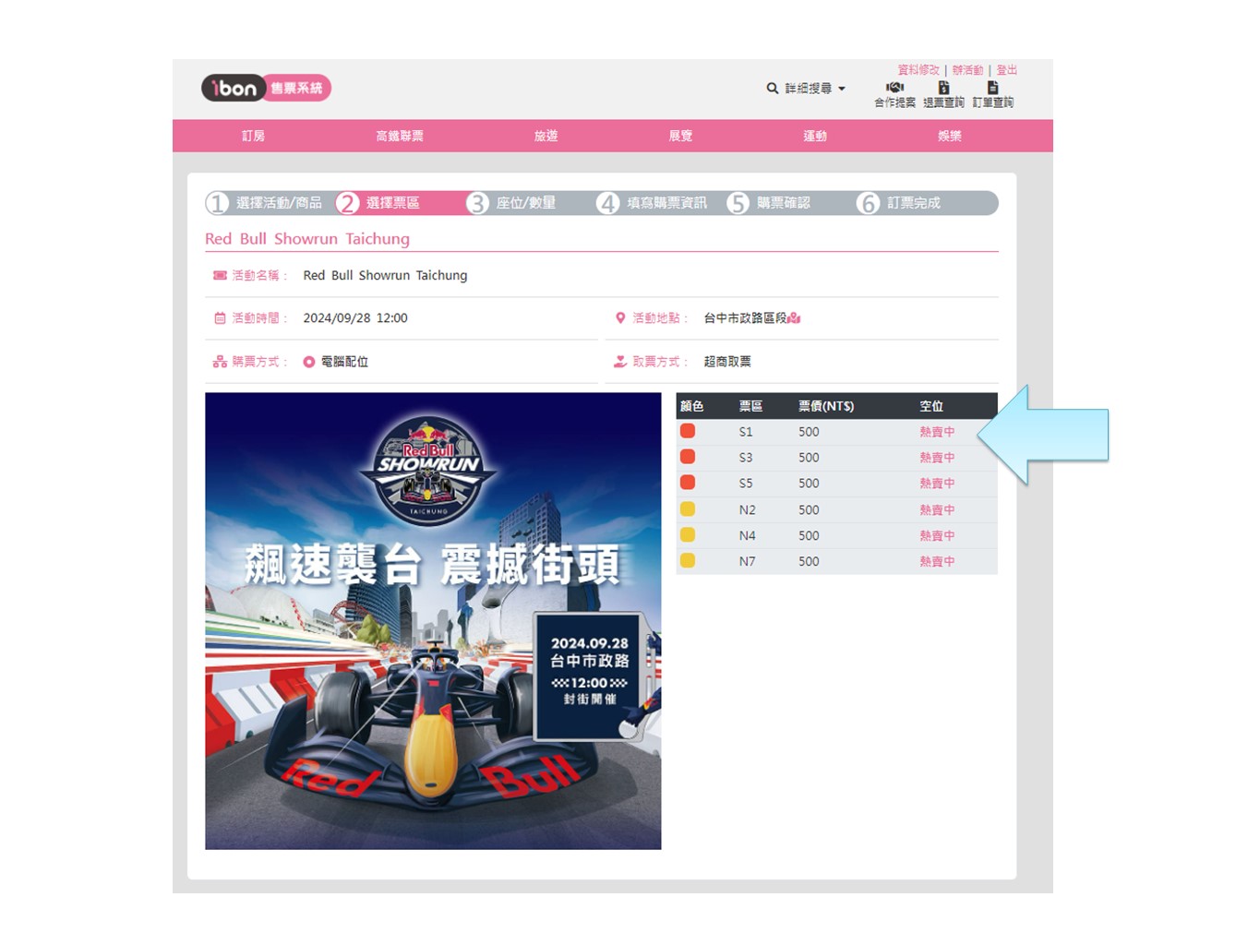Click the Red Bull Showrun poster image
This screenshot has width=1260, height=945.
point(433,621)
